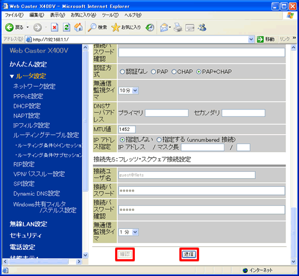Click sidebar scroll-down arrow
Viewport: 299px width, 276px height.
pyautogui.click(x=85, y=255)
